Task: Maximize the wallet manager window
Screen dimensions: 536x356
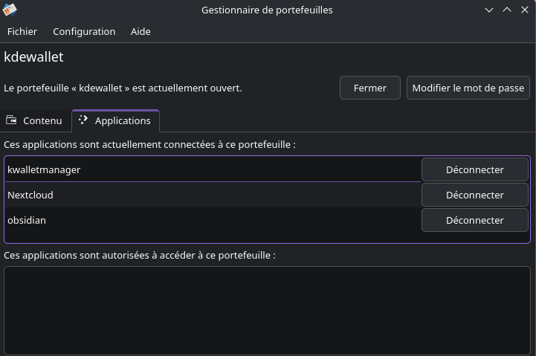Action: point(507,10)
